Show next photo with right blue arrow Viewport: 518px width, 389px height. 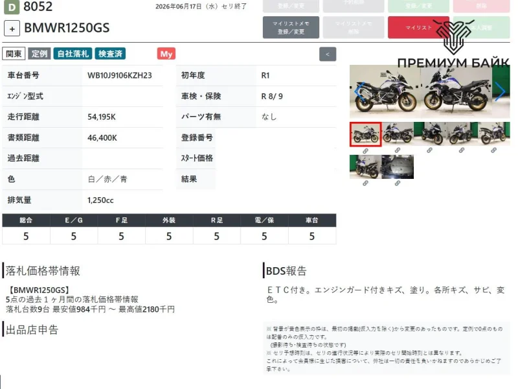500,91
